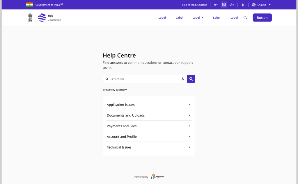Open Payments and Fees category
The image size is (298, 184).
pyautogui.click(x=149, y=126)
